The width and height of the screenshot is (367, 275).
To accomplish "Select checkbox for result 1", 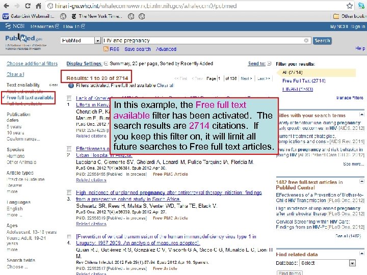I will [x=69, y=98].
